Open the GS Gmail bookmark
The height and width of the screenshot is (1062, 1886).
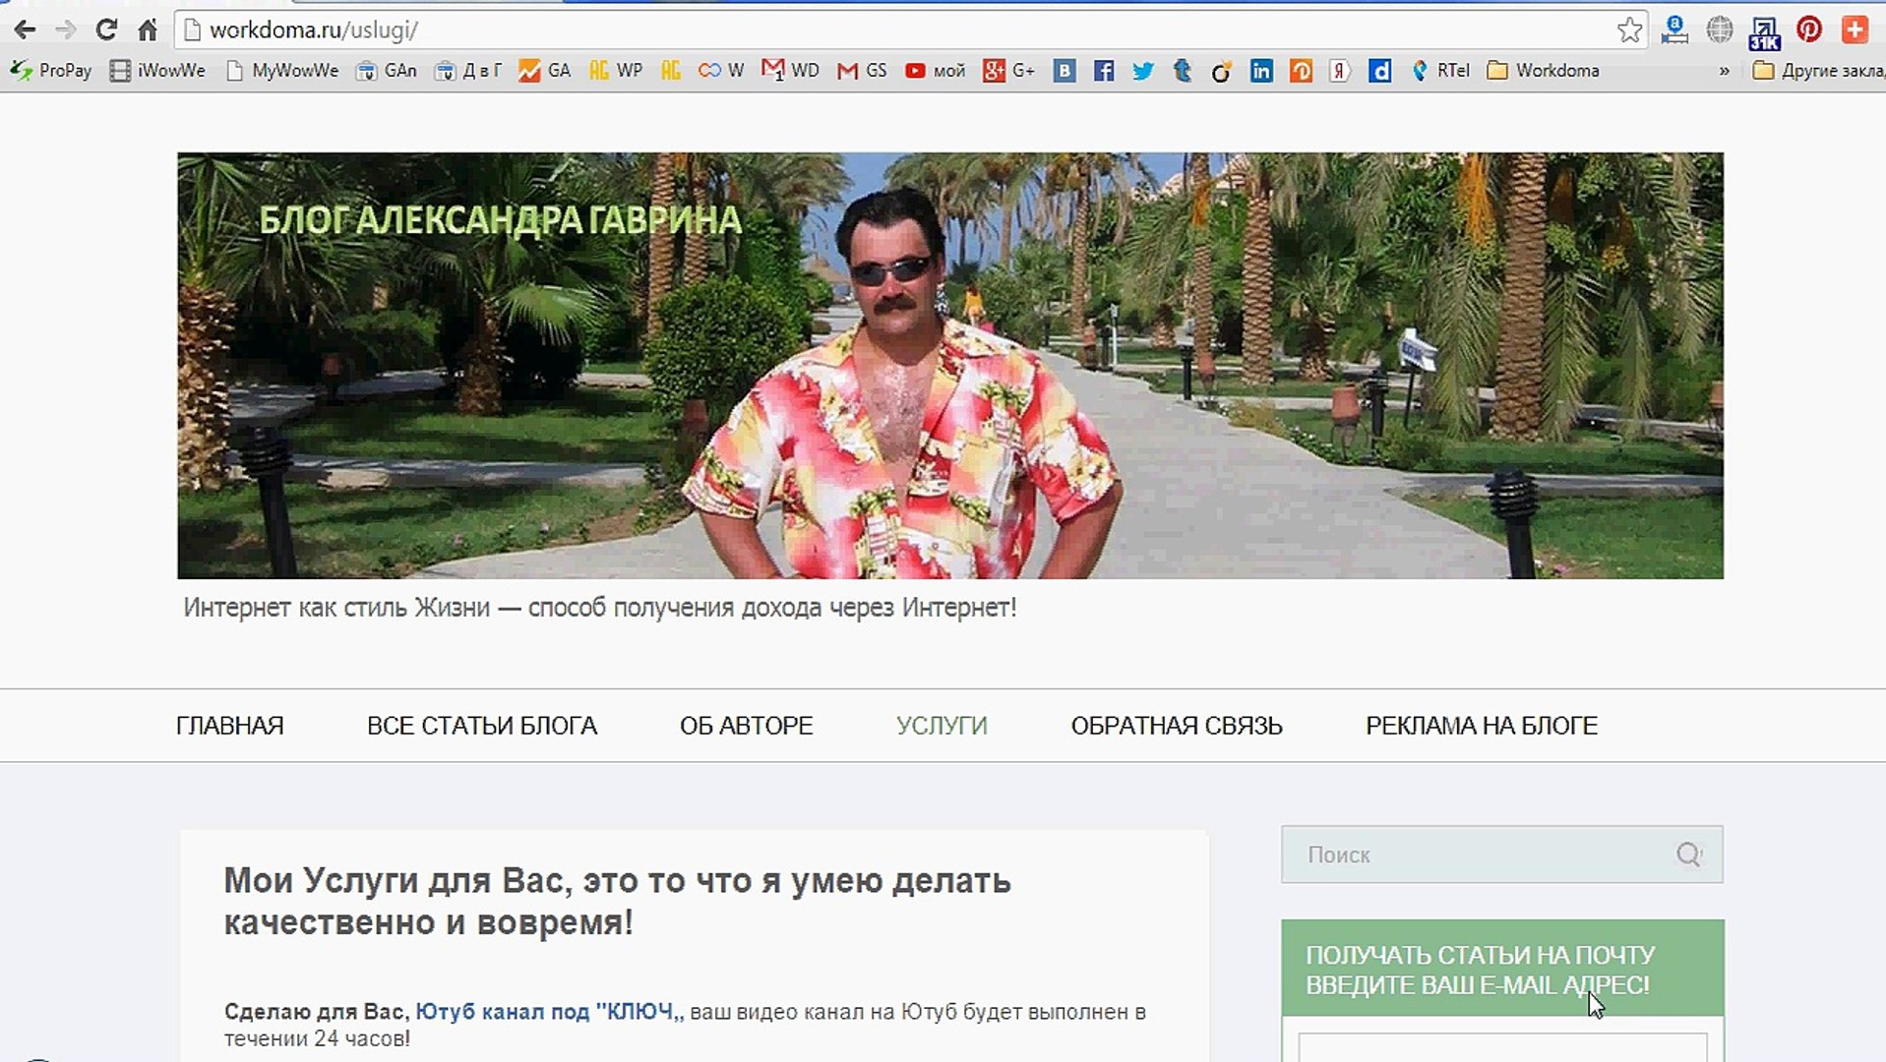862,71
